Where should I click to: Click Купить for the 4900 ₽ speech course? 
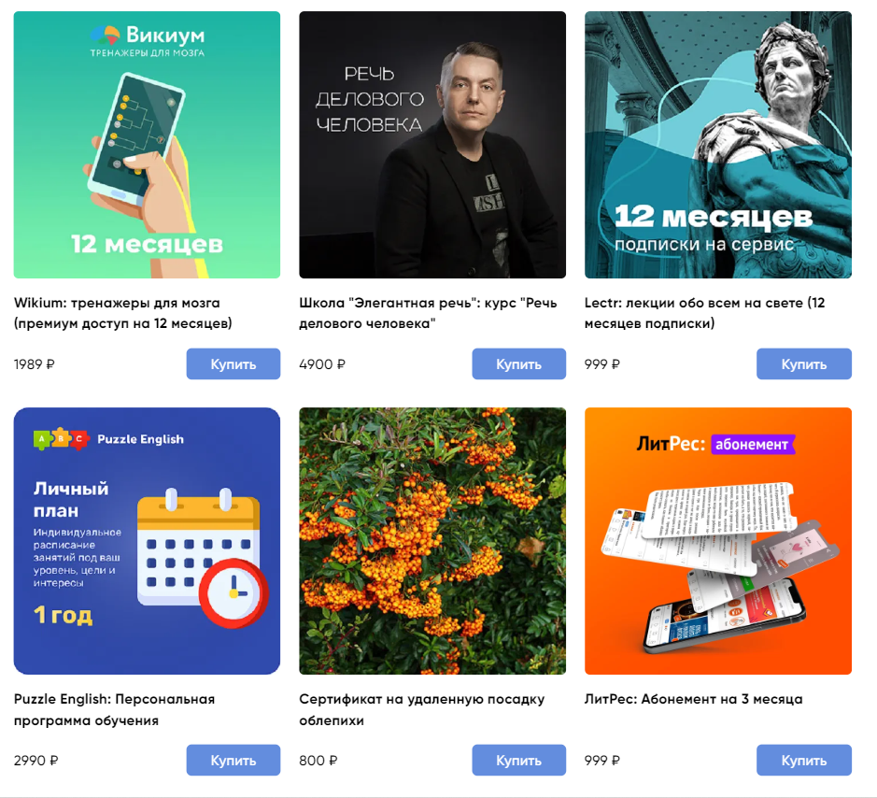(x=518, y=363)
